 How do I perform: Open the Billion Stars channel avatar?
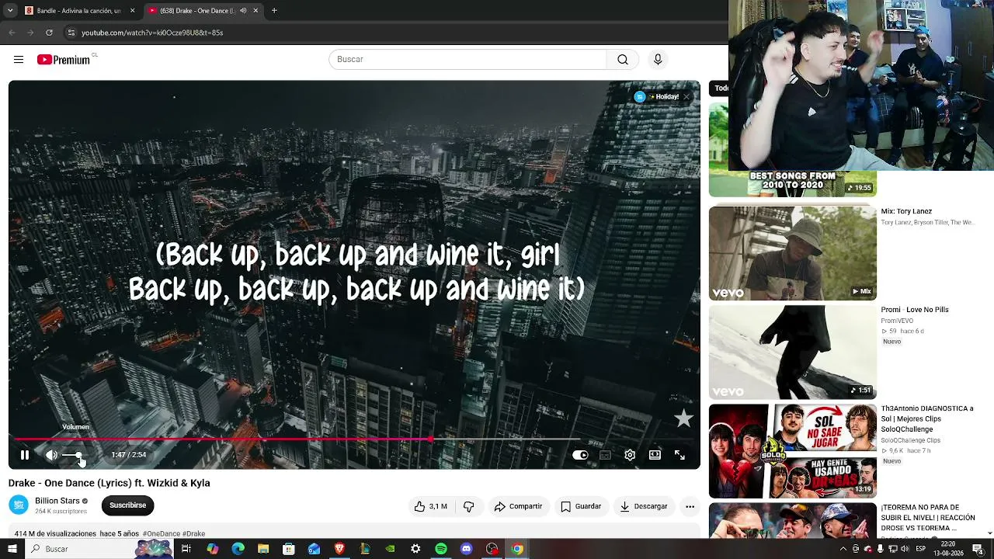[x=19, y=505]
